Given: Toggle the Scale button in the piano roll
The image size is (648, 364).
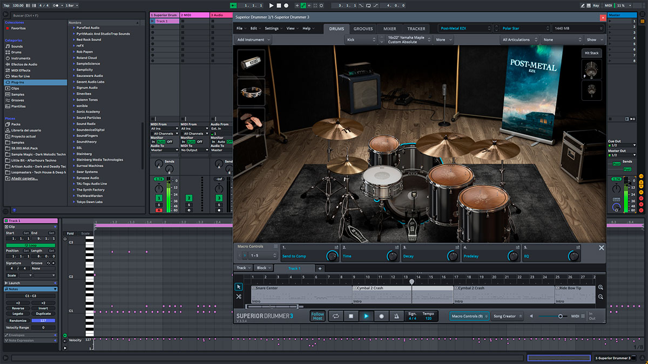Looking at the screenshot, I should point(85,233).
